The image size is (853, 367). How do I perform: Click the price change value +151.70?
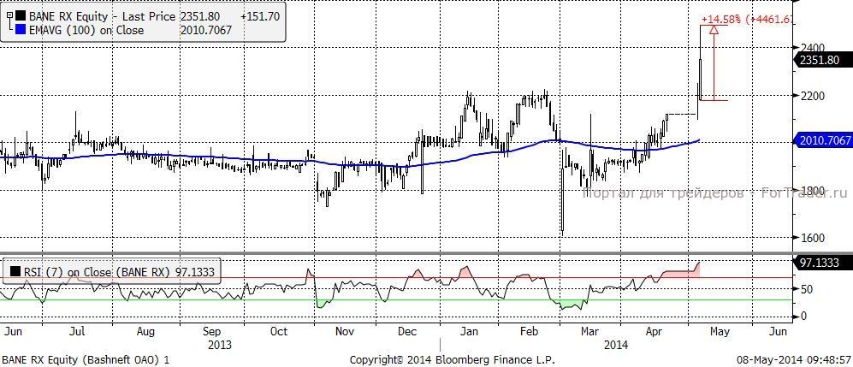261,17
